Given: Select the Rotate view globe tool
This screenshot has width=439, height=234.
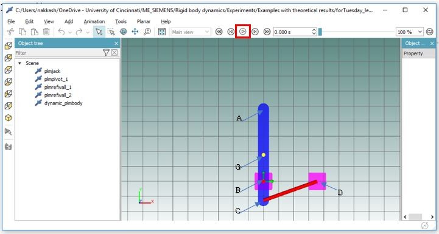Looking at the screenshot, I should tap(123, 32).
